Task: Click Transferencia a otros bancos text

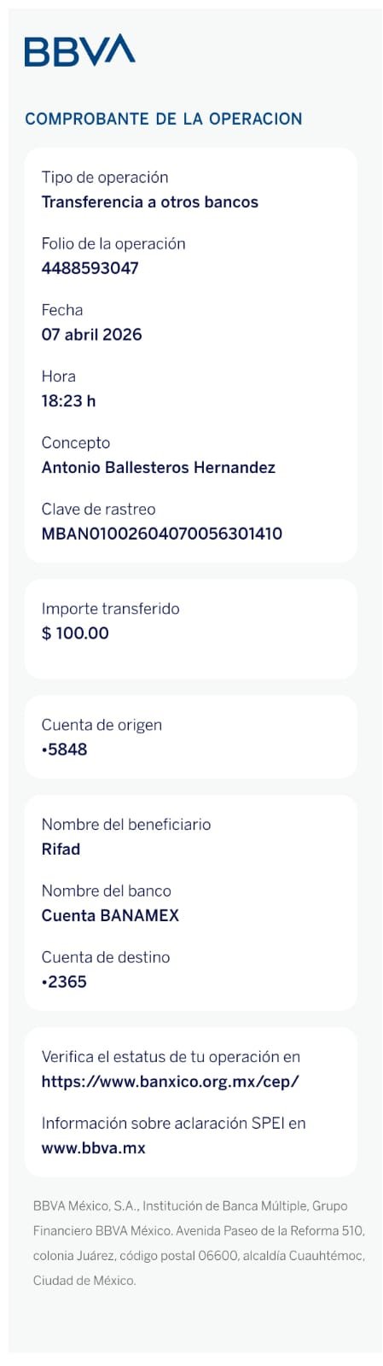Action: coord(149,202)
